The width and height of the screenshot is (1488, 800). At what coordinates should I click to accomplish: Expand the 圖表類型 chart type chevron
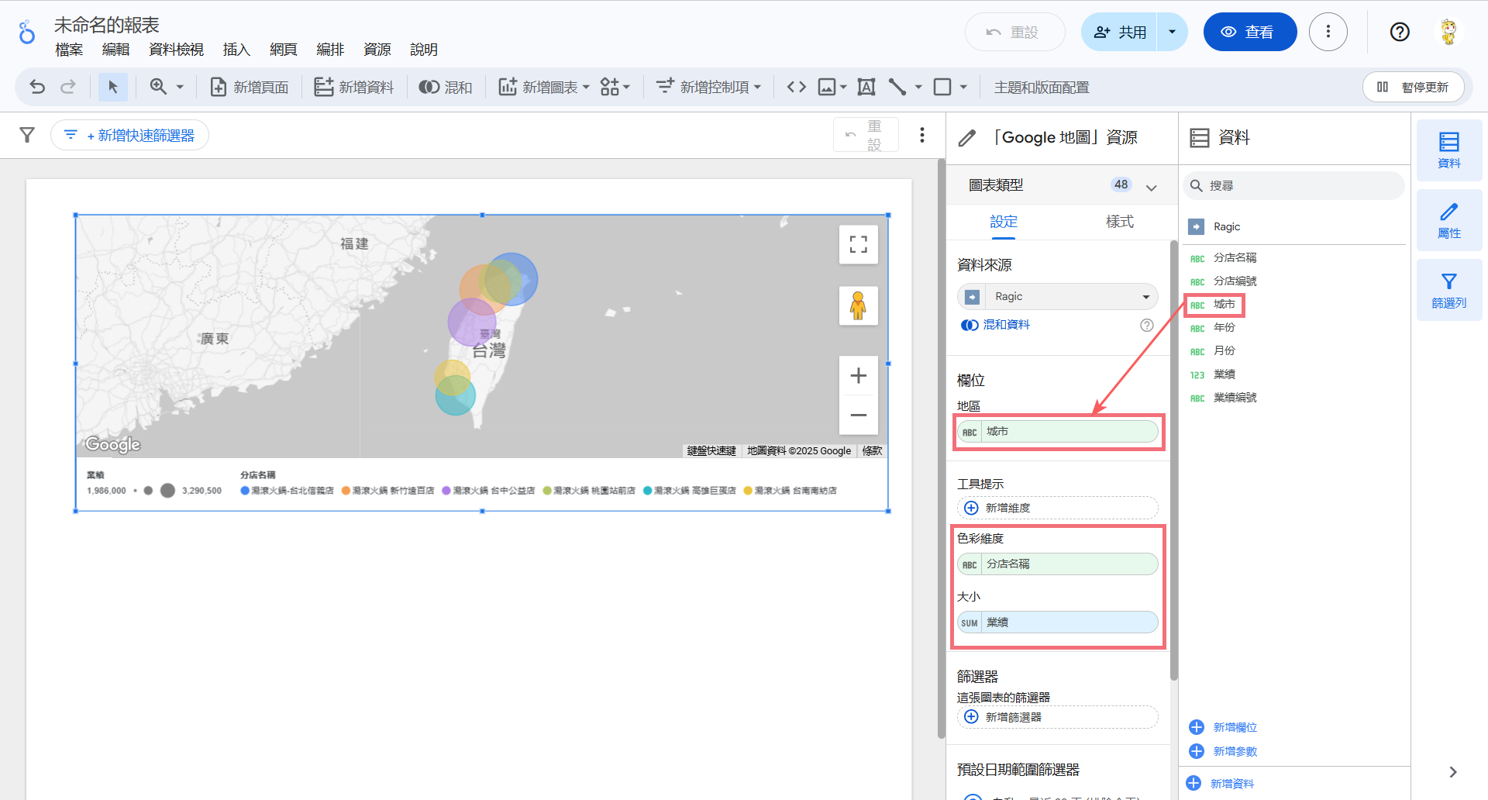tap(1151, 187)
